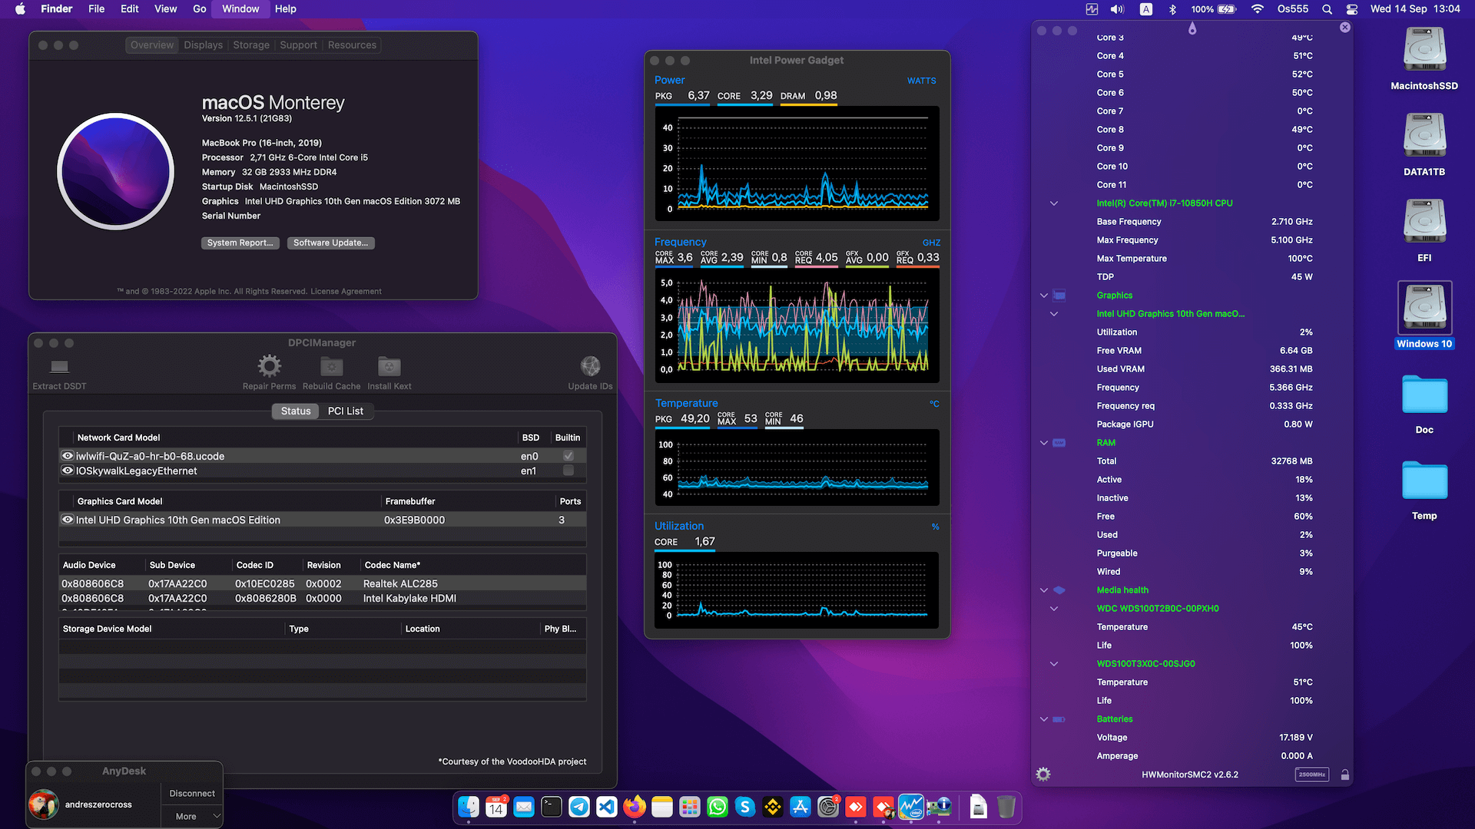Select the DATA1TB drive icon
The image size is (1475, 829).
pos(1424,136)
